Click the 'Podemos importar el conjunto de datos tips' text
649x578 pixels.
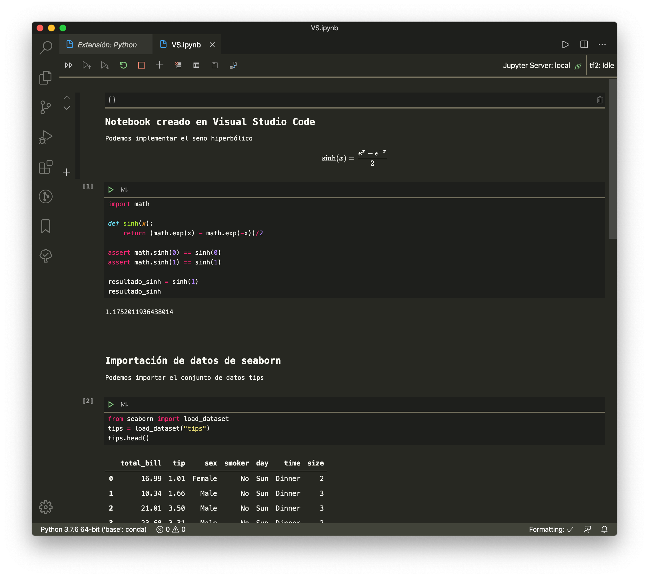[184, 378]
